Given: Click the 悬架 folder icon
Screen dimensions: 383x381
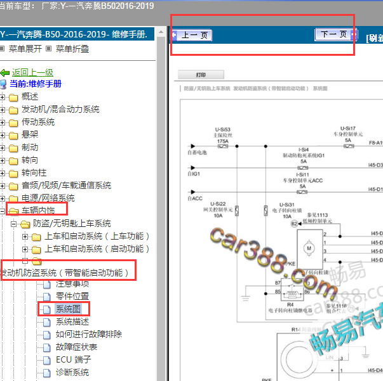Looking at the screenshot, I should tap(14, 136).
